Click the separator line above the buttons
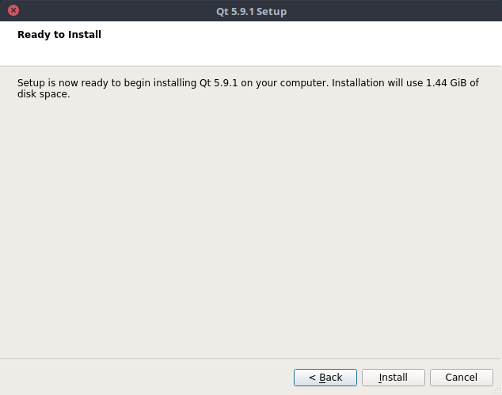 click(x=251, y=359)
